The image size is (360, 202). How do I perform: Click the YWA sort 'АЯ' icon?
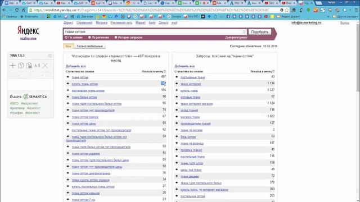(x=37, y=66)
